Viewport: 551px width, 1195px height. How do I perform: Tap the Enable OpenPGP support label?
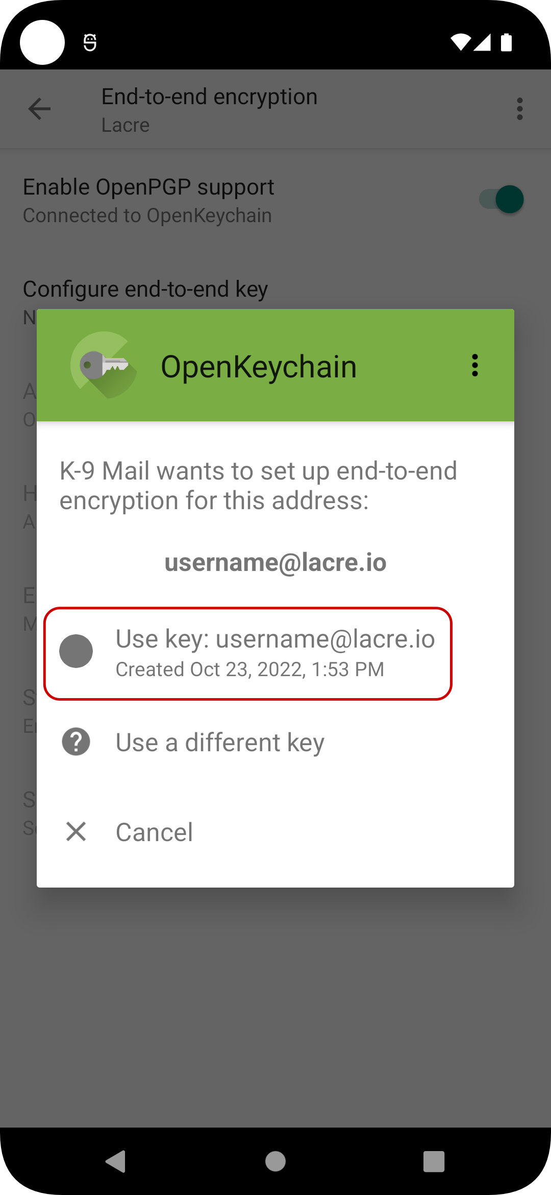pyautogui.click(x=148, y=187)
